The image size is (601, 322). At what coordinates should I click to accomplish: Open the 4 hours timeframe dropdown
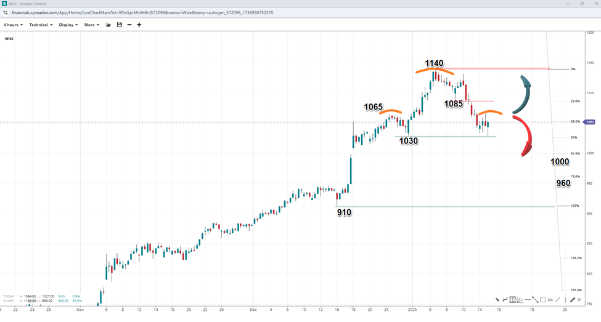point(13,25)
